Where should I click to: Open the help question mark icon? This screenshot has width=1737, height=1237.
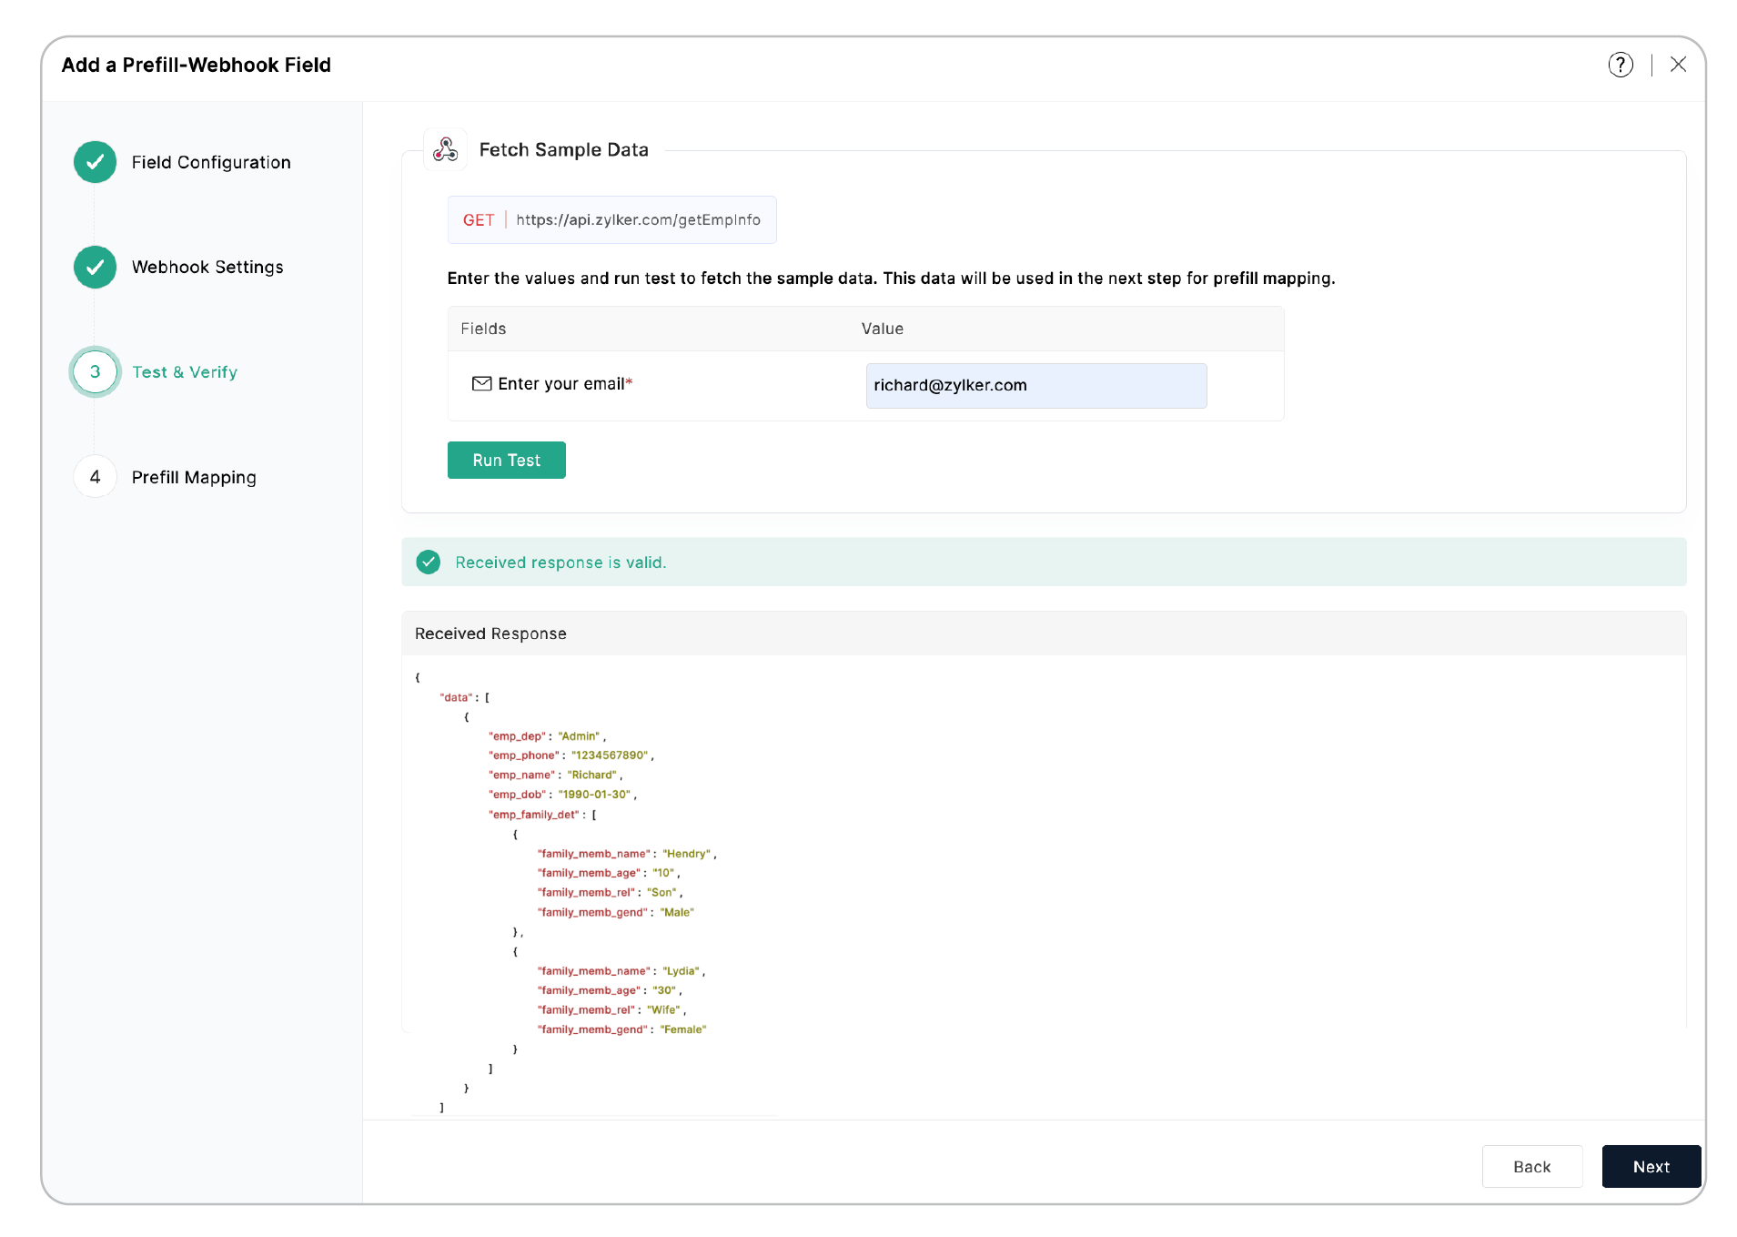(x=1620, y=65)
